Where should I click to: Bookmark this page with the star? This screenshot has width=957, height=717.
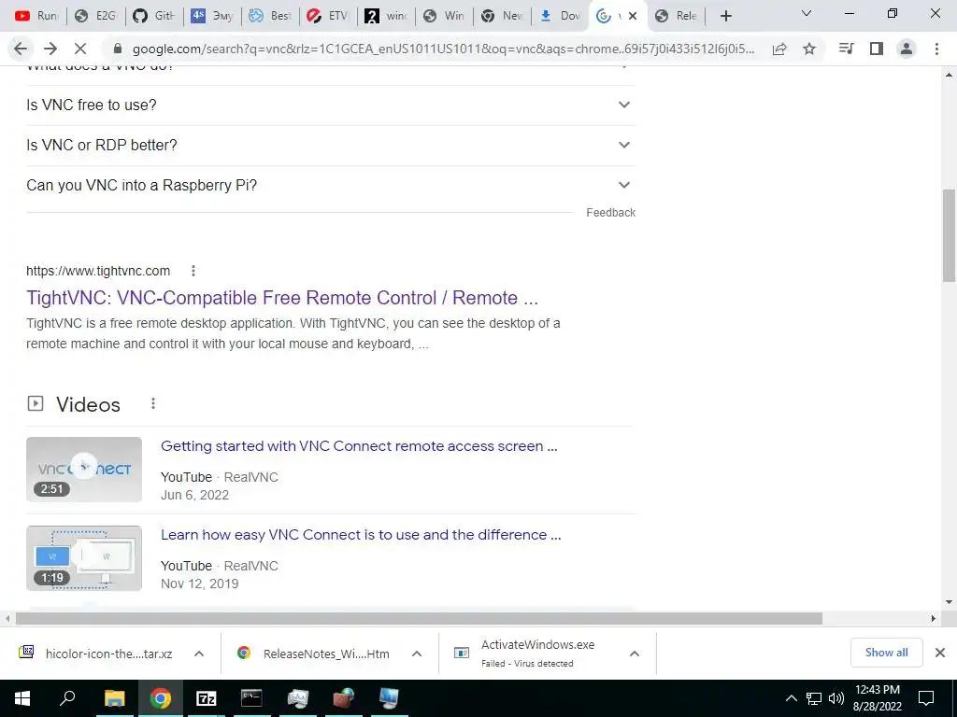[809, 49]
